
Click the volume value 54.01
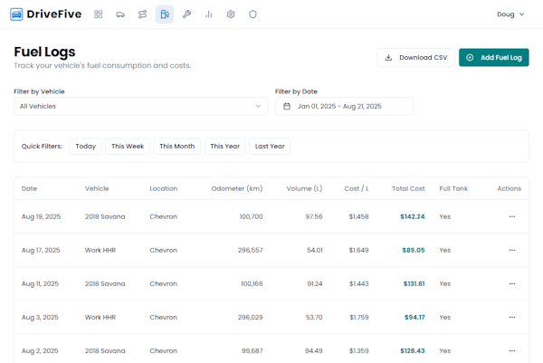click(315, 250)
